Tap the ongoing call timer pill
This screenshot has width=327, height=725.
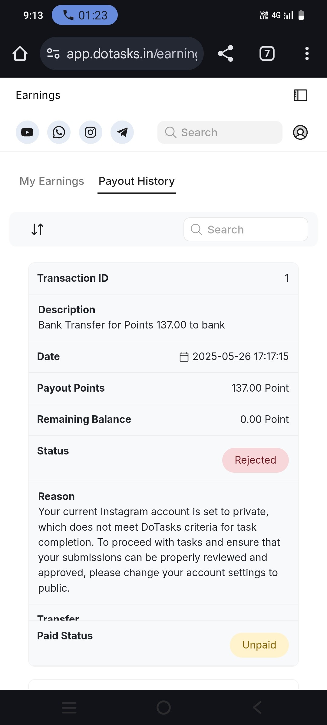(x=85, y=15)
